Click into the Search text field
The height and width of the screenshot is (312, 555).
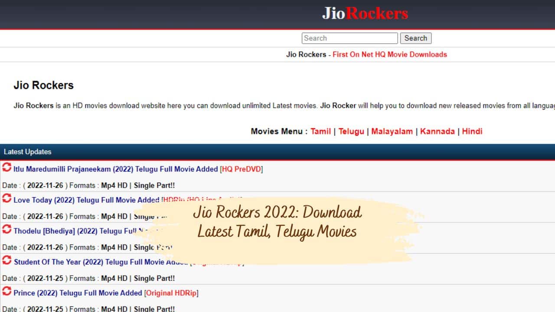(349, 38)
